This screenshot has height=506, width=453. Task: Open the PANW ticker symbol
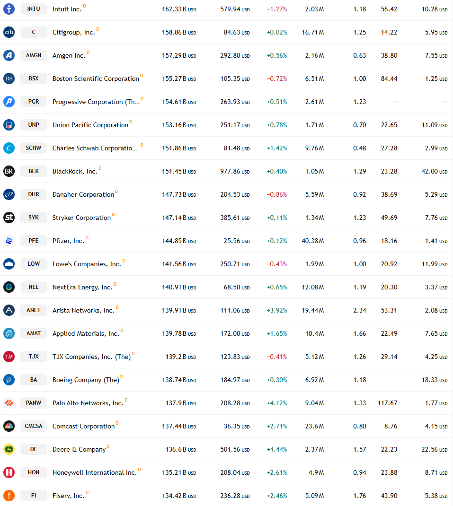tap(34, 403)
